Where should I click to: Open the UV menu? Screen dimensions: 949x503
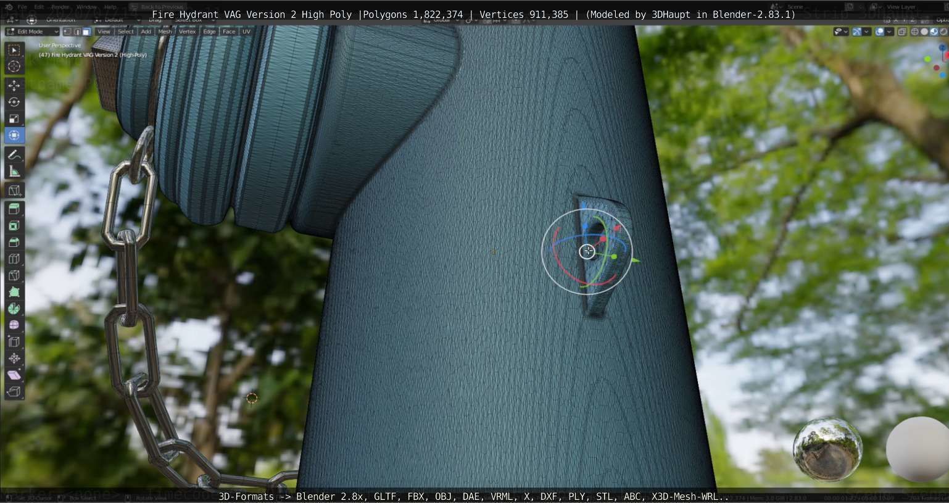click(x=246, y=31)
